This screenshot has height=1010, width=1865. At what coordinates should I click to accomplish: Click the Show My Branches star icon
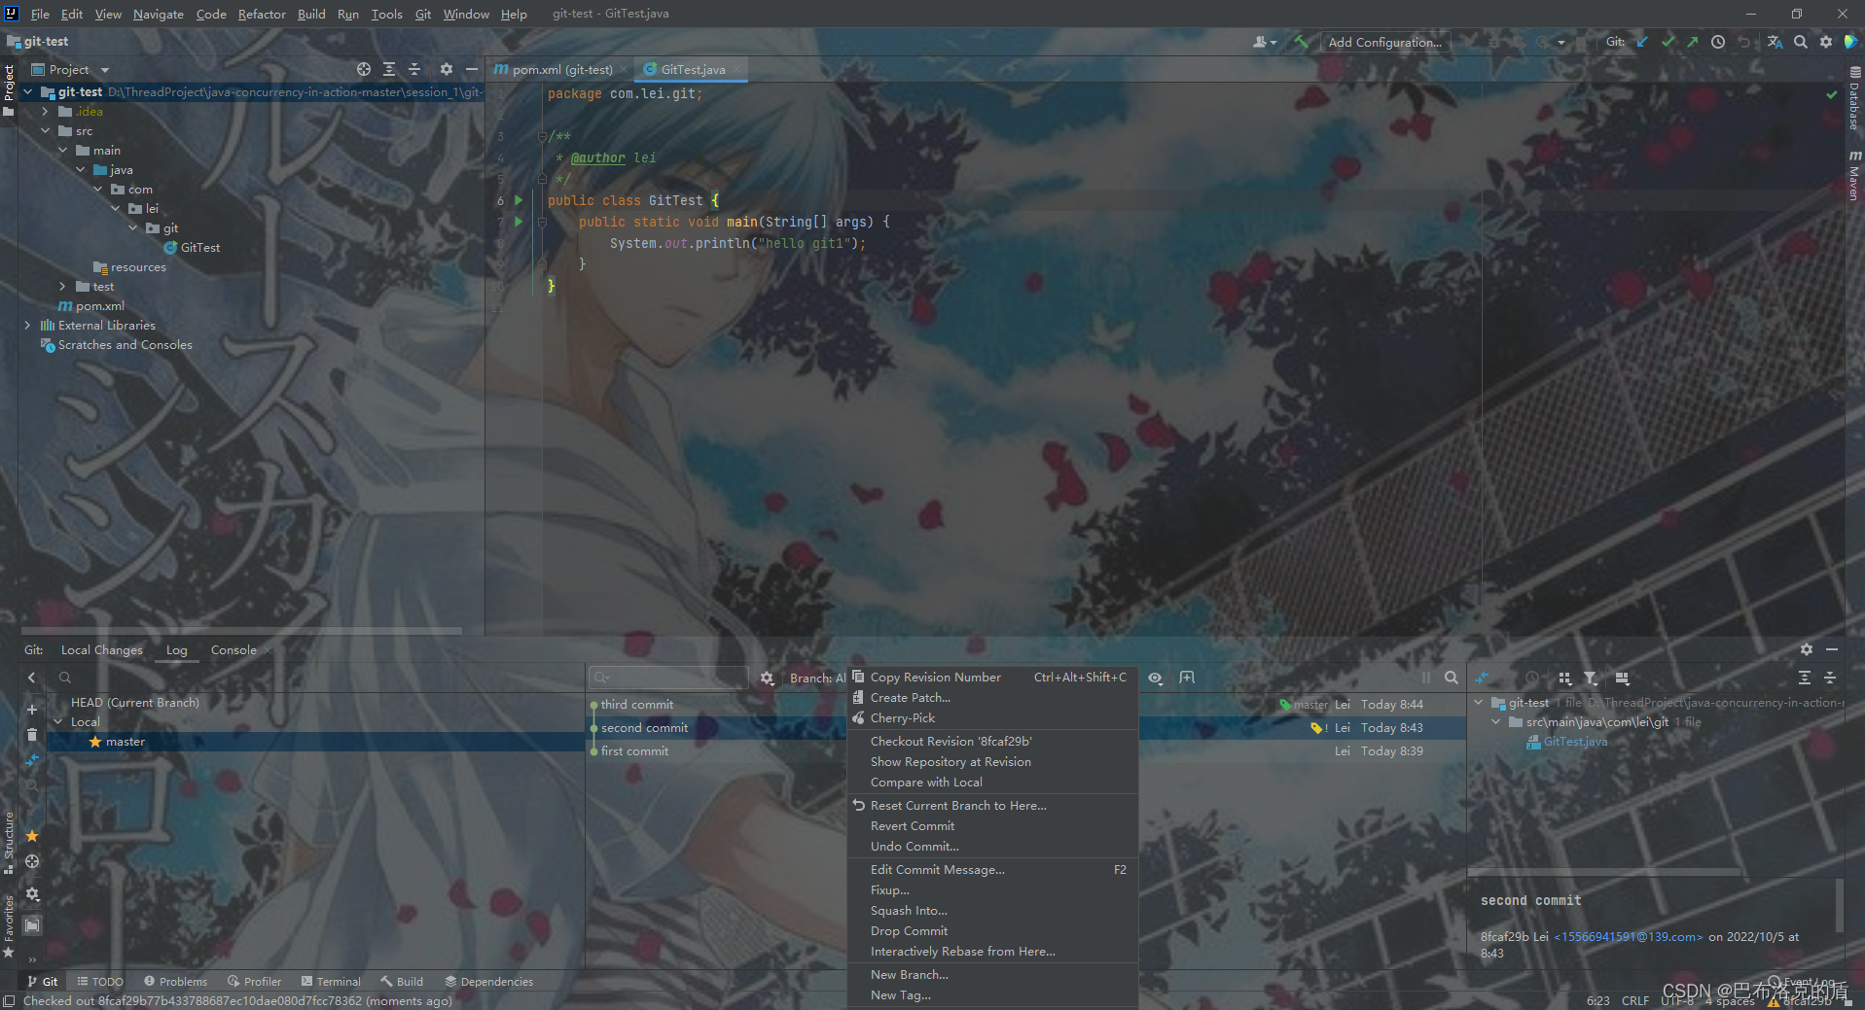pos(32,836)
